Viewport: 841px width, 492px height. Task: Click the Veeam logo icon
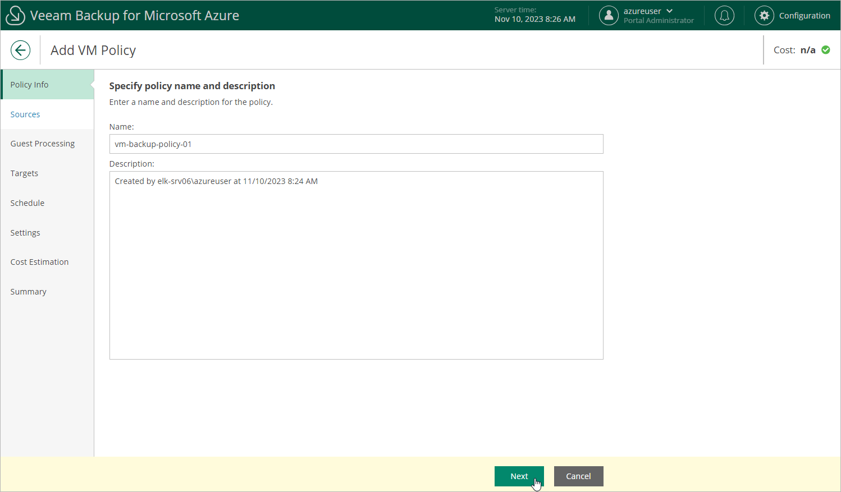point(15,15)
